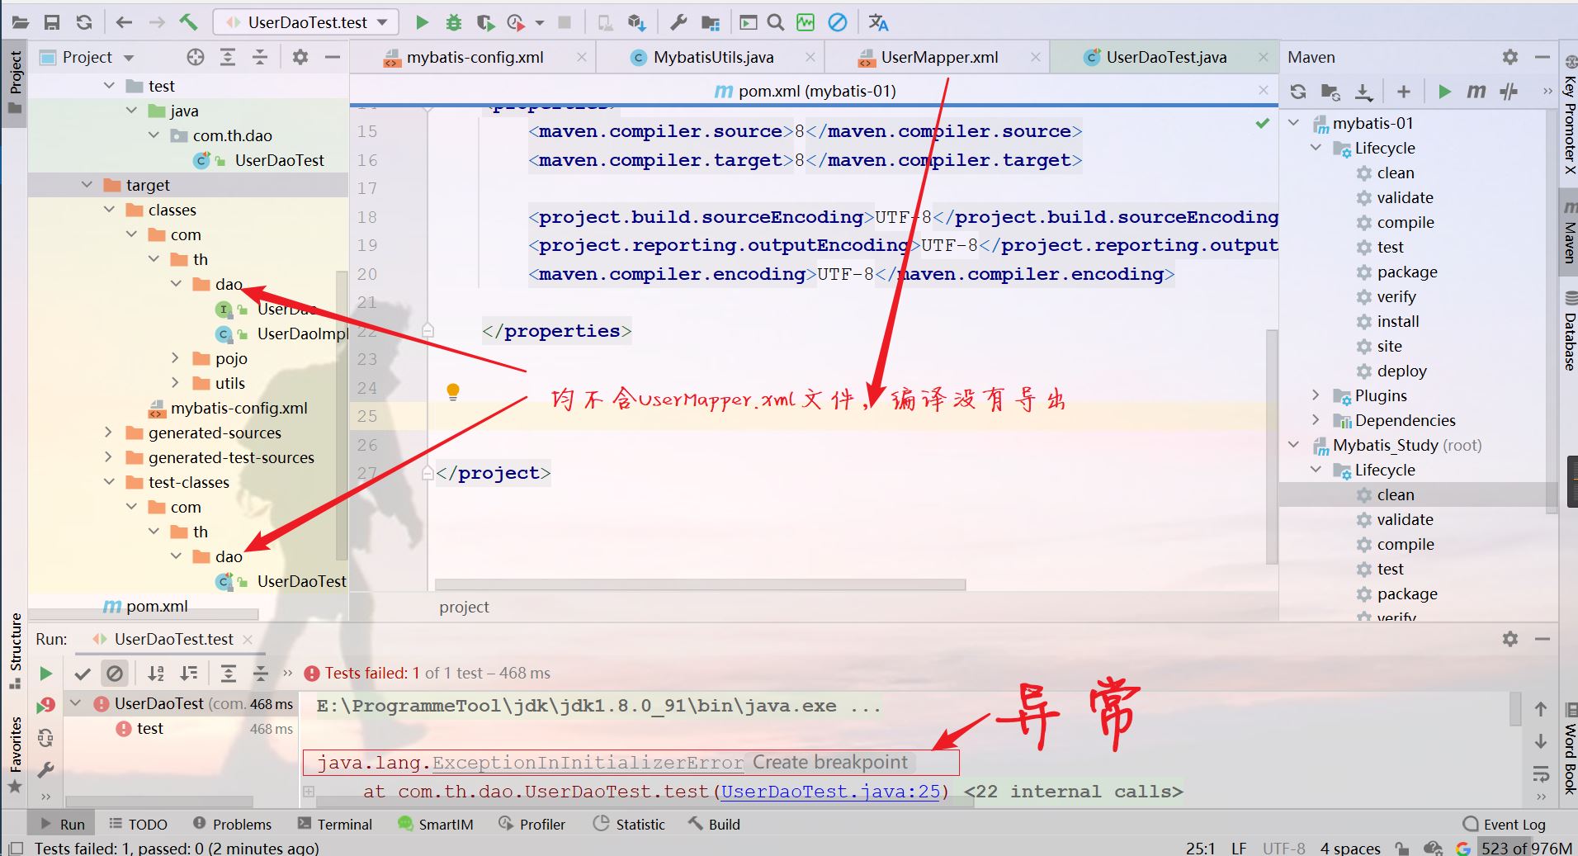Locate the opened file in the Project tree

click(196, 57)
